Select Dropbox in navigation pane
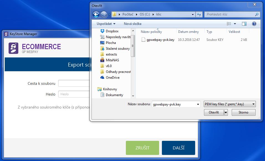The image size is (265, 161). [109, 31]
